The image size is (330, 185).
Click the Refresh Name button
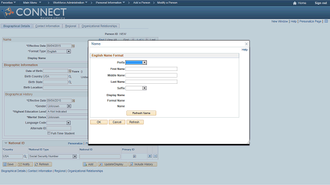141,113
